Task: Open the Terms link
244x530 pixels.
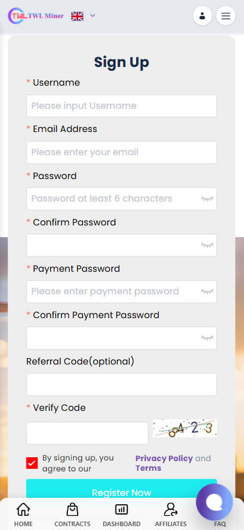Action: click(148, 468)
